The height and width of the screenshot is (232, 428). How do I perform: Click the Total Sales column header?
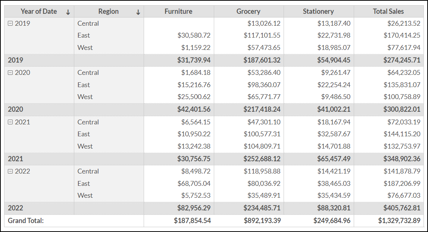(388, 12)
